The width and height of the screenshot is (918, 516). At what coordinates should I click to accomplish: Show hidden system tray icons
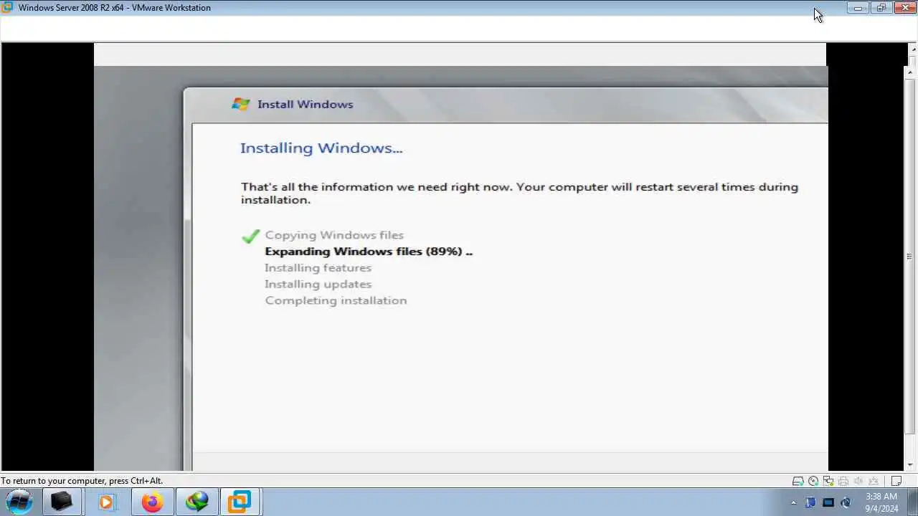793,502
